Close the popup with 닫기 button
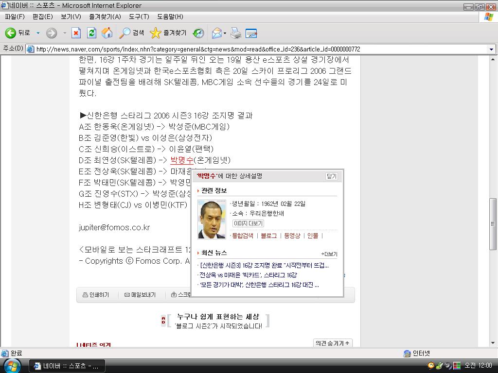498x373 pixels. (332, 176)
